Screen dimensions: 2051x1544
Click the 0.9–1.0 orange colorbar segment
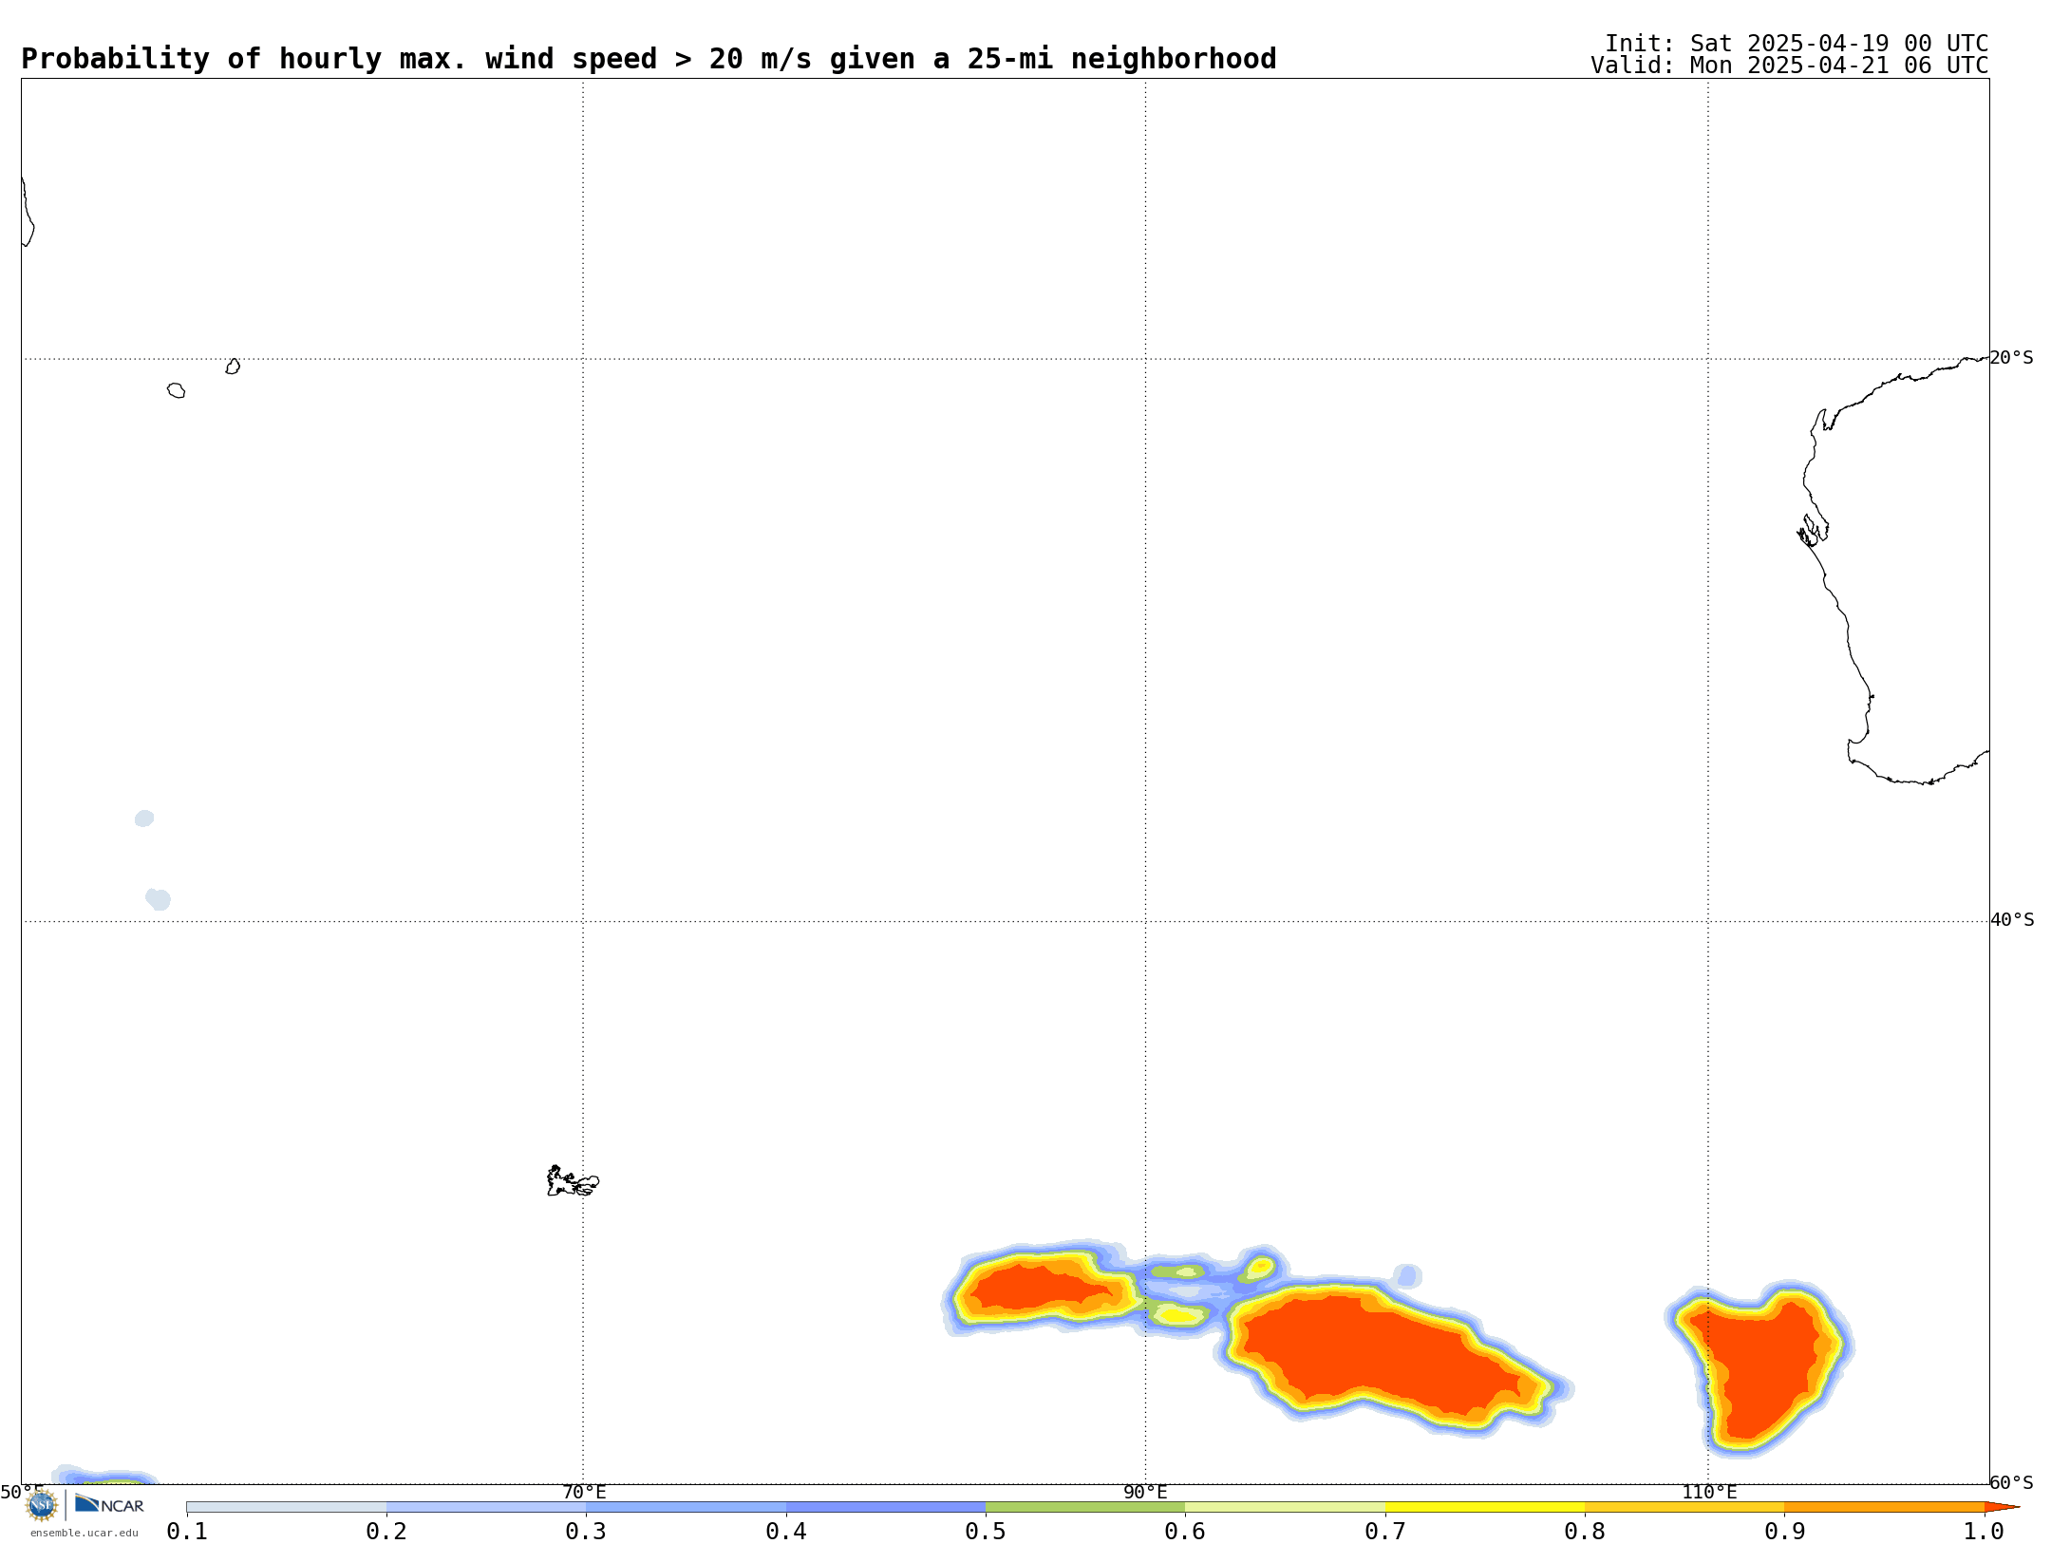(1884, 1507)
